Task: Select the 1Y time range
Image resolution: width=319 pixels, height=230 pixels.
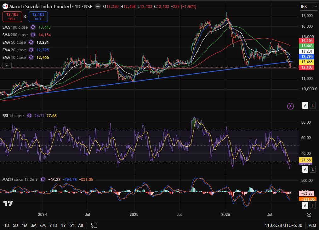Action: click(63, 225)
